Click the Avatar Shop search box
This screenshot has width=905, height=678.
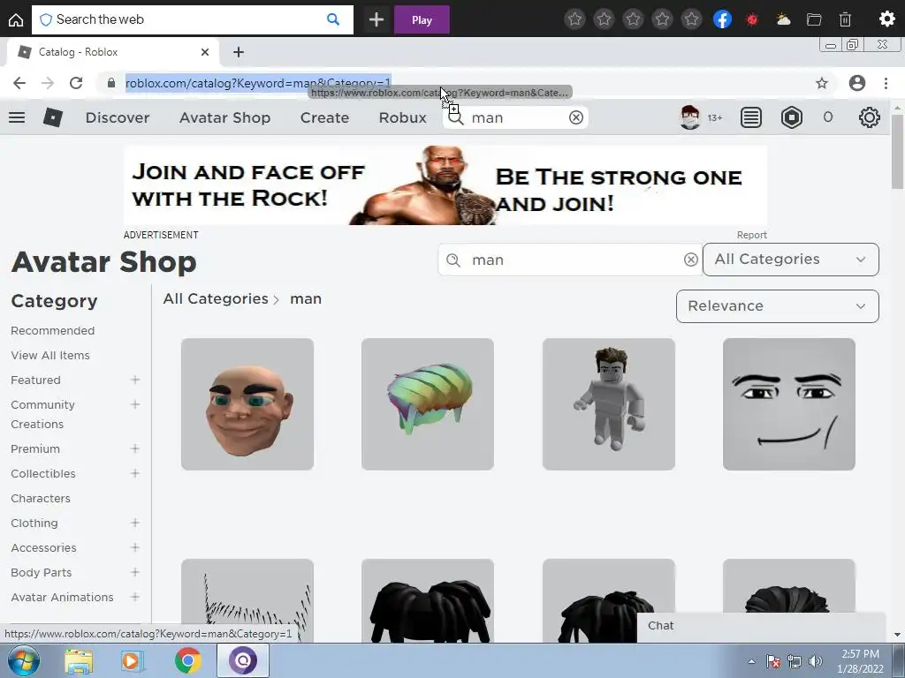(568, 260)
